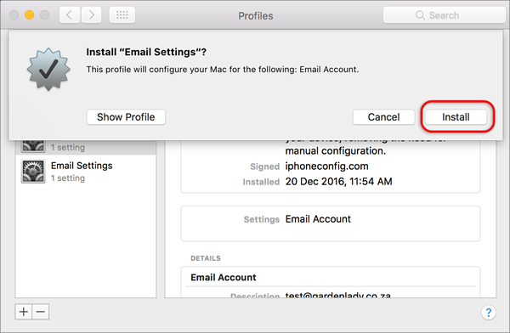Go forward with the right arrow
The height and width of the screenshot is (333, 510).
click(x=91, y=15)
